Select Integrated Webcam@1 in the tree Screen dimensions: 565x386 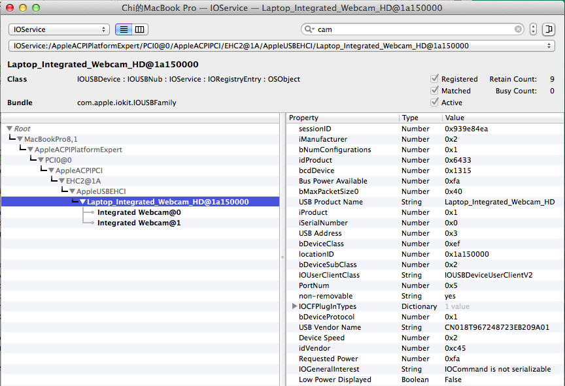pyautogui.click(x=139, y=223)
